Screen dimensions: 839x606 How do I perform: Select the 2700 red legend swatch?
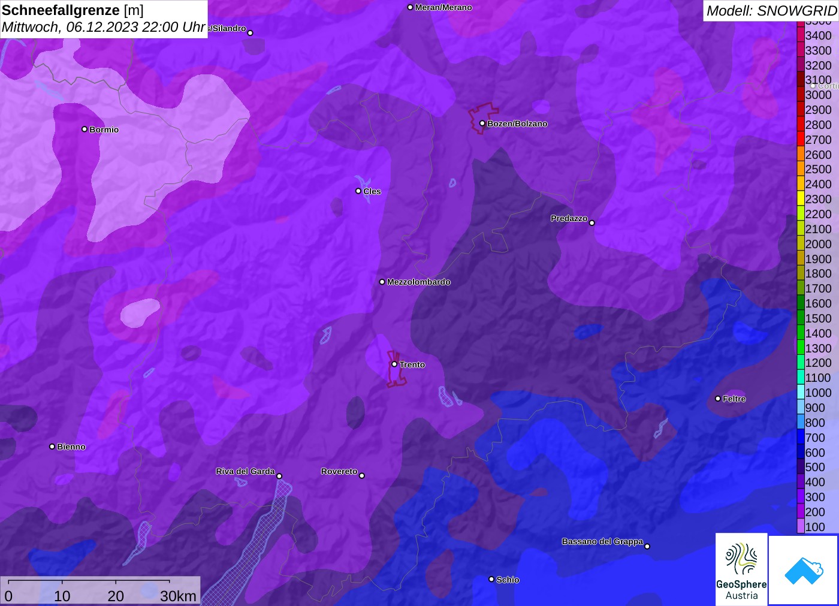point(800,139)
